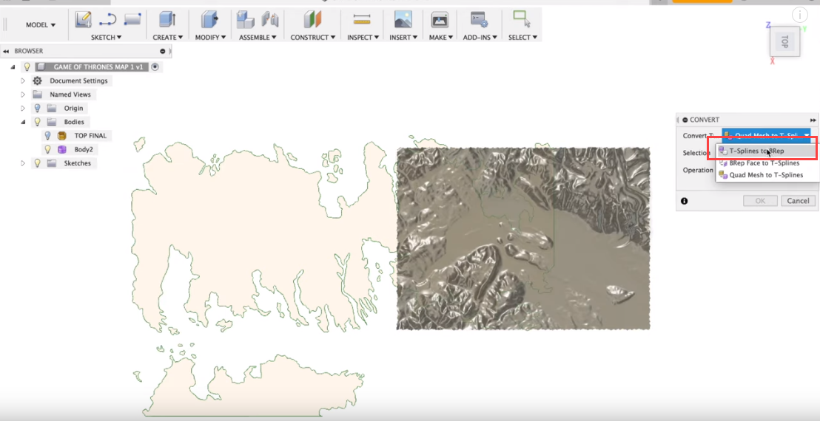Image resolution: width=820 pixels, height=421 pixels.
Task: Open the ADD-INS menu
Action: point(480,38)
